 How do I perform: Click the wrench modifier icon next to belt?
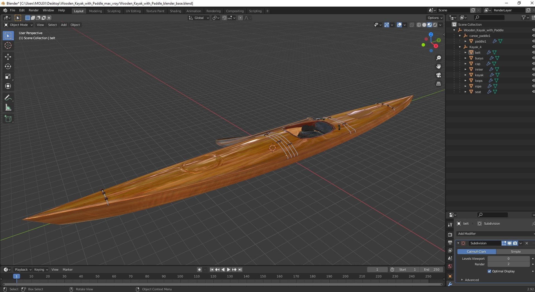(488, 52)
